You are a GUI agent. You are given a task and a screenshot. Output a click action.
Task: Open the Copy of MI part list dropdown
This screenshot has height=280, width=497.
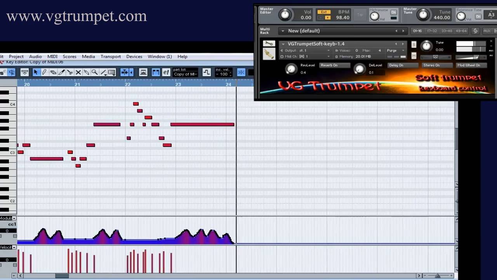coord(185,74)
